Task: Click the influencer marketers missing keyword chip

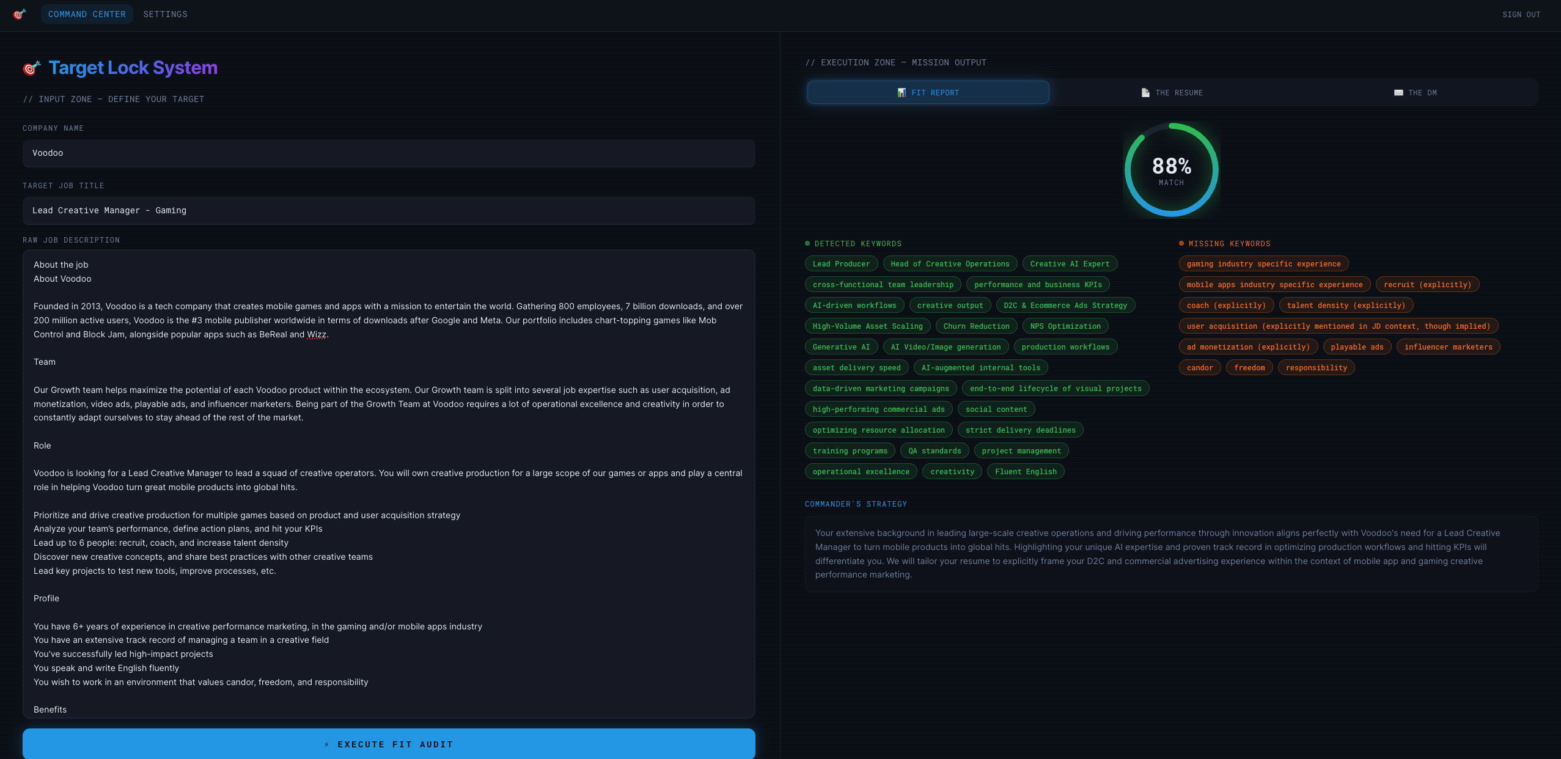Action: [1448, 347]
